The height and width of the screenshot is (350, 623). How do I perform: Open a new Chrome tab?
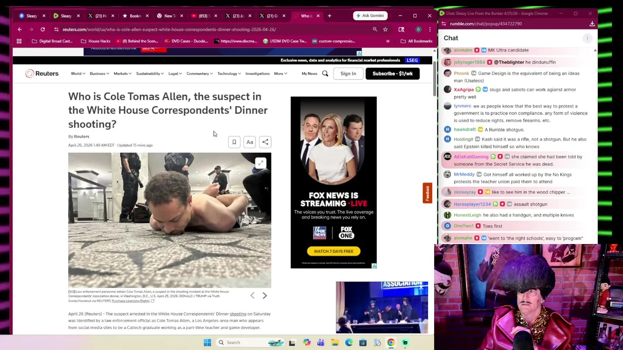[330, 16]
